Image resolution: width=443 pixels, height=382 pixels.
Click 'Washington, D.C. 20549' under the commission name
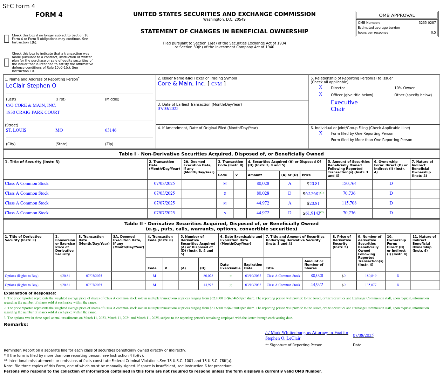click(224, 20)
